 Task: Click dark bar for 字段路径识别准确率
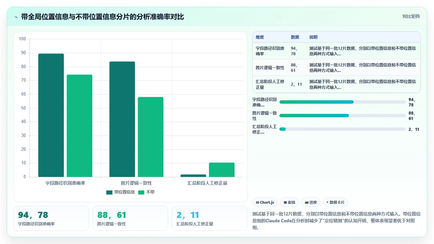point(51,115)
